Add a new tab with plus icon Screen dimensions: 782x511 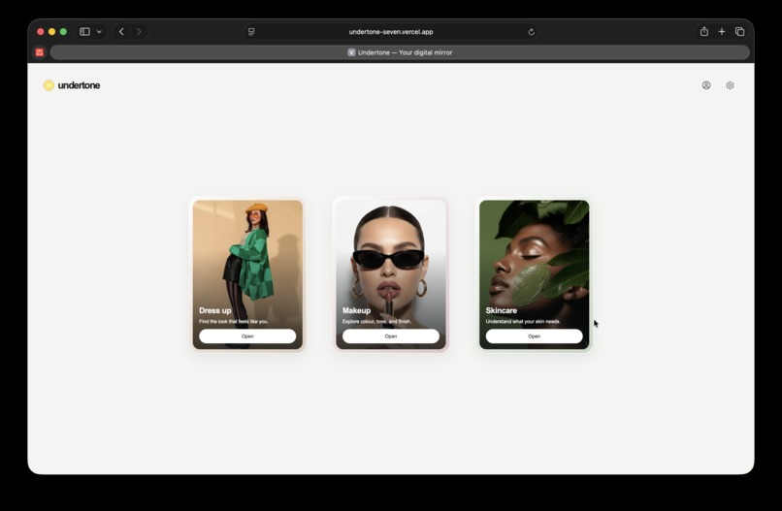722,31
